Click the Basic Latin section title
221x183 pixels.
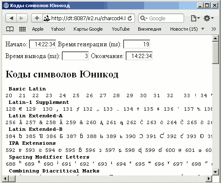click(x=27, y=89)
